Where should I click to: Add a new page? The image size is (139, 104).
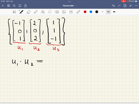point(125,5)
